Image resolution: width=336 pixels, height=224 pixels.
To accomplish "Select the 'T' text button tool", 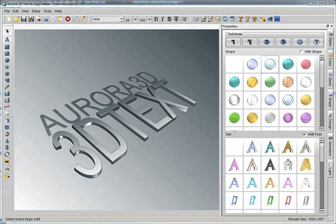I will pos(7,94).
